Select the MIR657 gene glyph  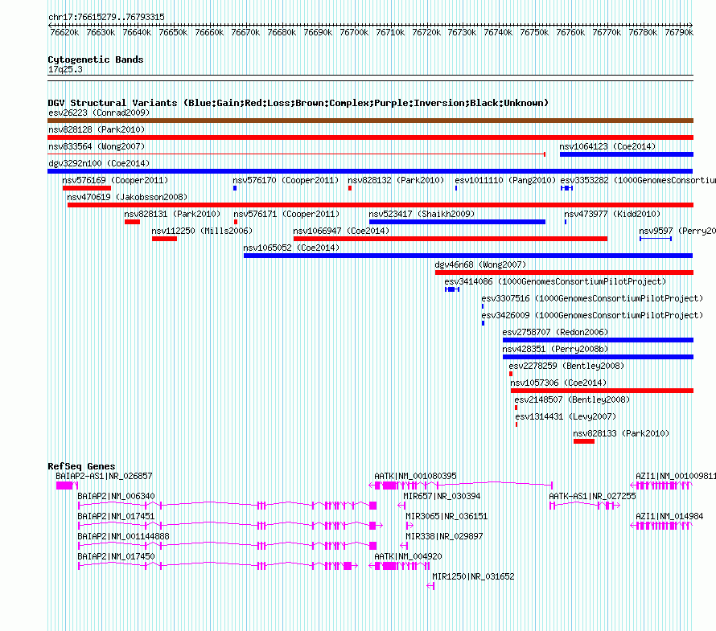coord(401,505)
